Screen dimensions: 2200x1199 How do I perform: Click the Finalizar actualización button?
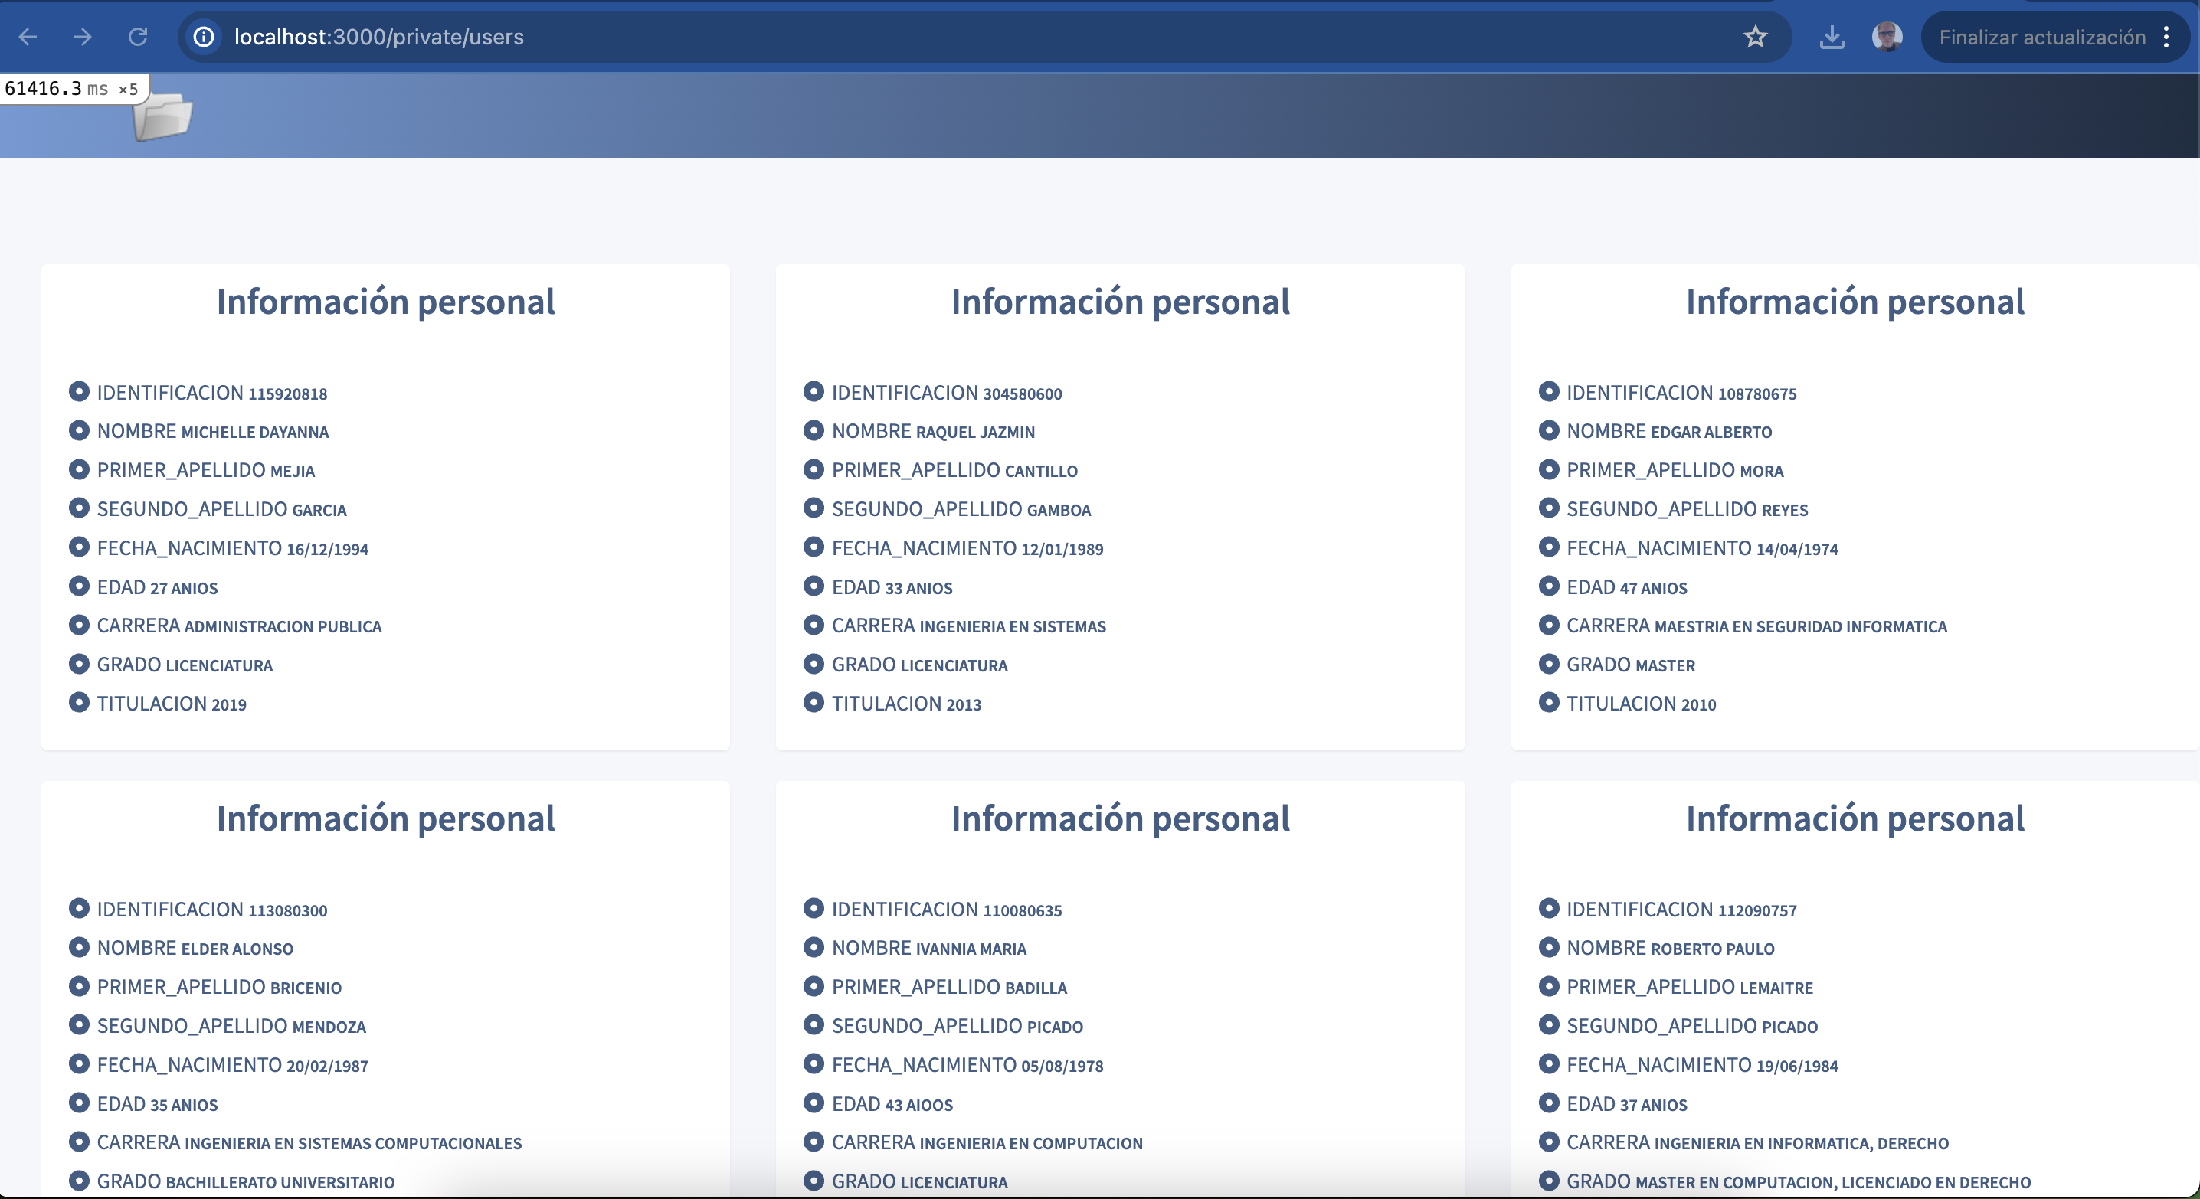tap(2042, 37)
